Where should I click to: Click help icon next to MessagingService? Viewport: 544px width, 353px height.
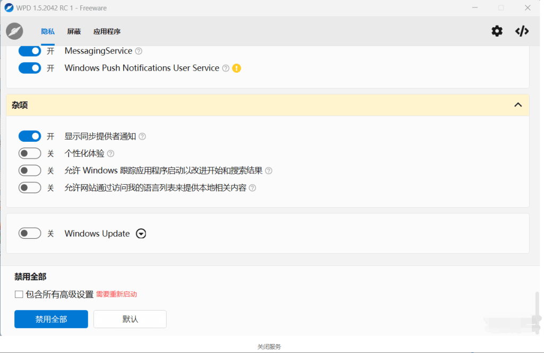click(139, 51)
